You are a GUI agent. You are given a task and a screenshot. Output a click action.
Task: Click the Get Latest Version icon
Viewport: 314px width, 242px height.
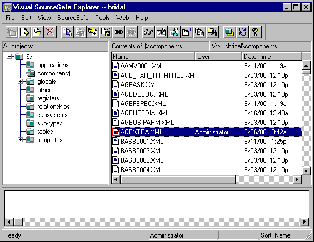click(67, 32)
